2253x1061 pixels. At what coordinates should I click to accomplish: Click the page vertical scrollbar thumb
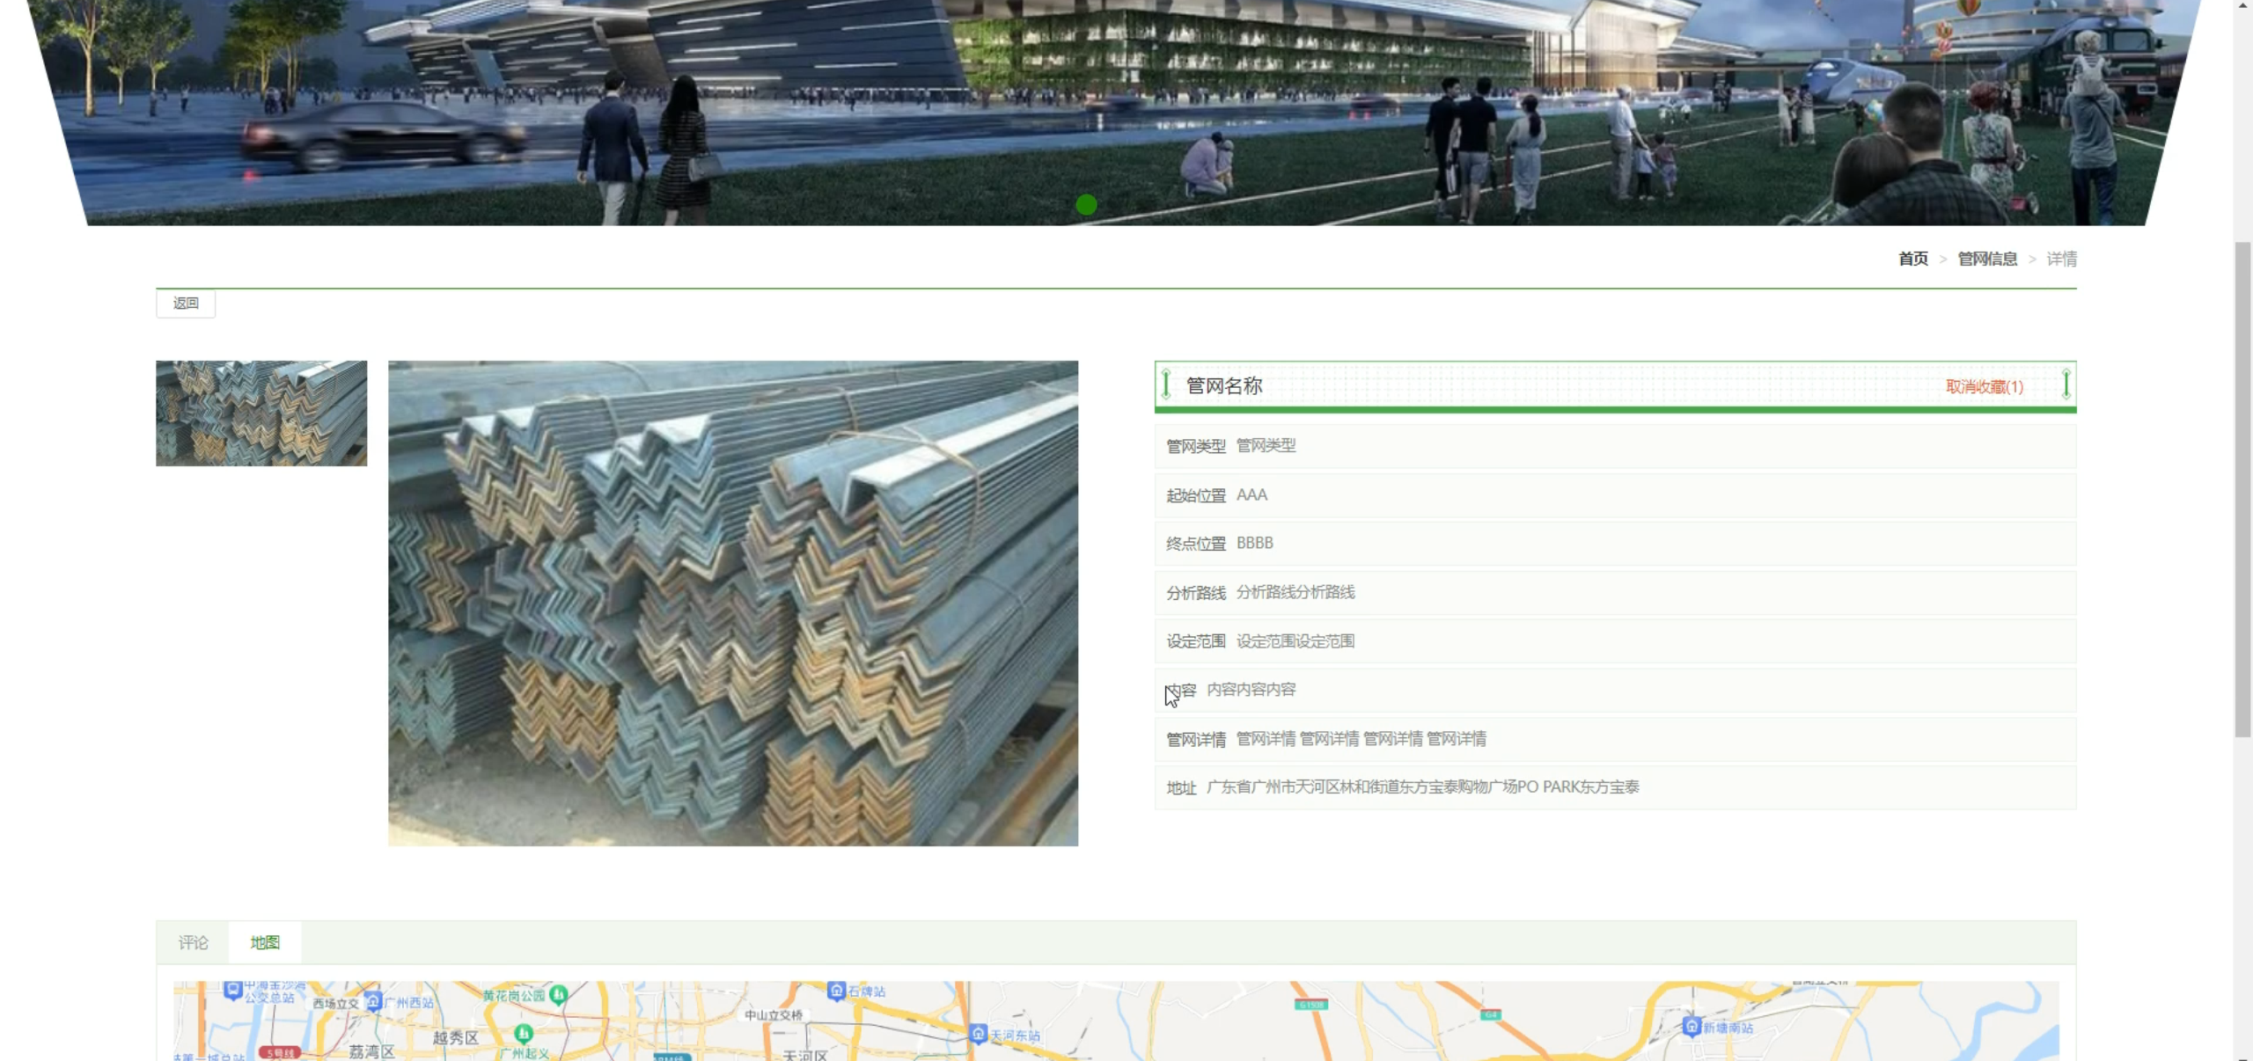point(2242,488)
